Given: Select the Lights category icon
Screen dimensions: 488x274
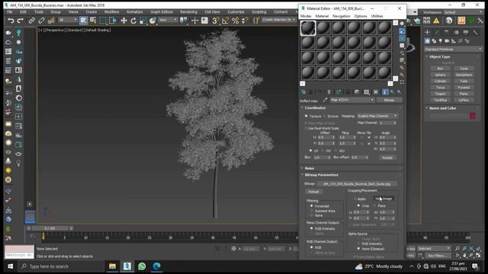Looking at the screenshot, I should 441,41.
